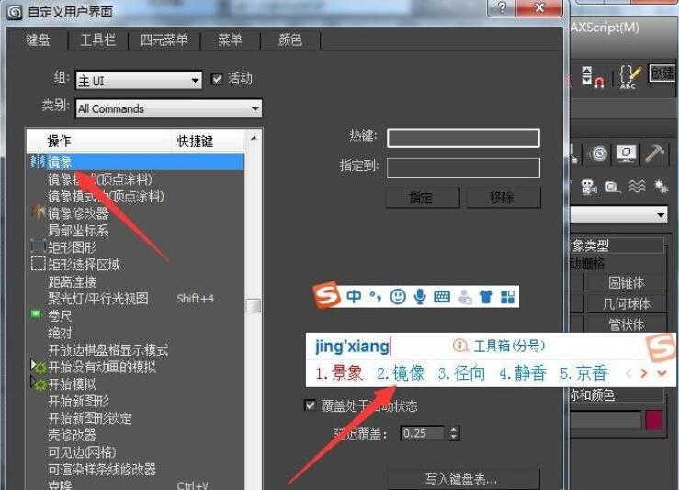Viewport: 679px width, 490px height.
Task: Click the 延迟覆盖 spinner arrows
Action: click(x=453, y=433)
